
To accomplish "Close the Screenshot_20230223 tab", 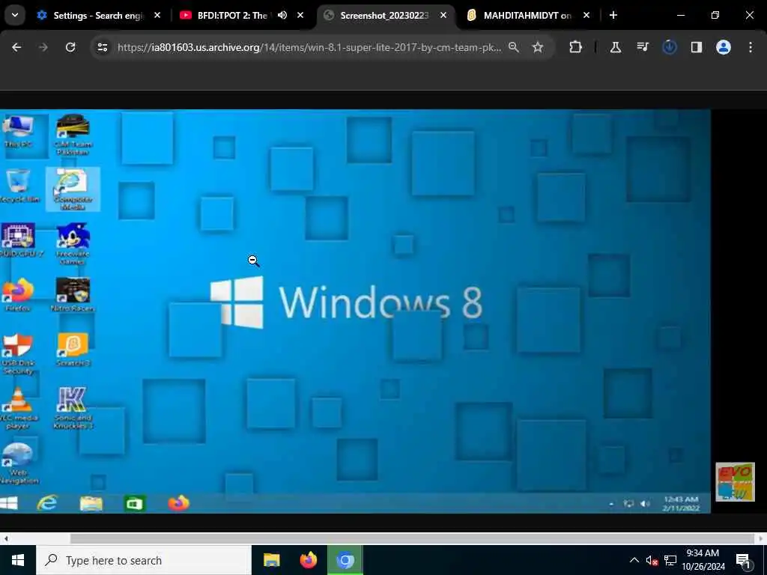I will click(x=443, y=15).
